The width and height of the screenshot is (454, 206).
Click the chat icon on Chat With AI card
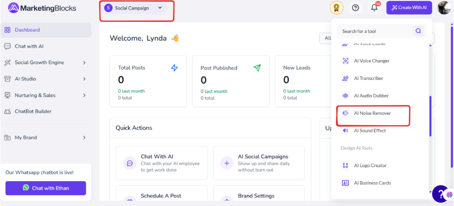point(130,163)
